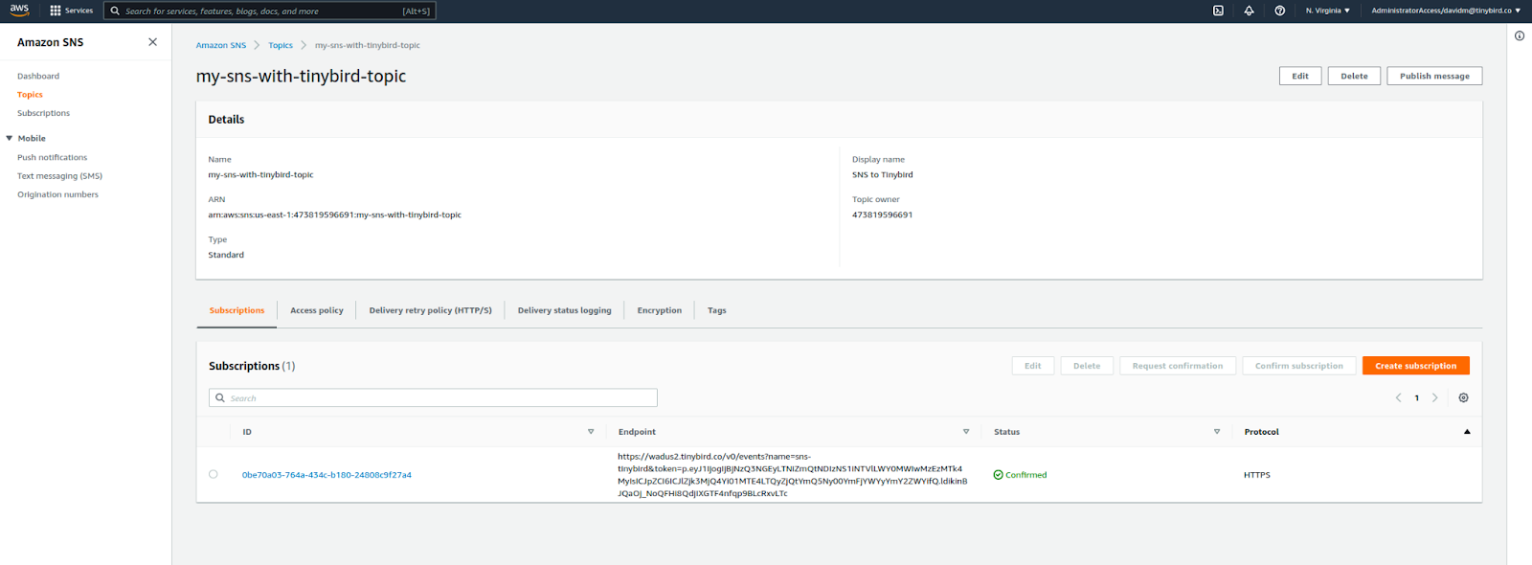
Task: Launch the CloudShell terminal icon
Action: pyautogui.click(x=1218, y=11)
